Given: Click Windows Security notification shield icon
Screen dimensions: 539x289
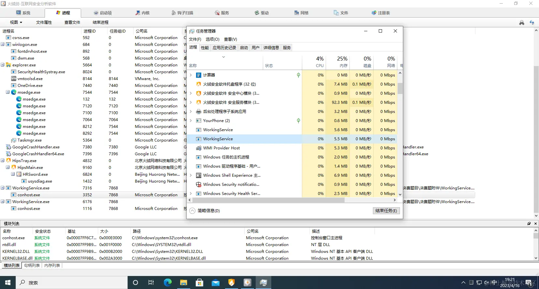Looking at the screenshot, I should click(199, 185).
